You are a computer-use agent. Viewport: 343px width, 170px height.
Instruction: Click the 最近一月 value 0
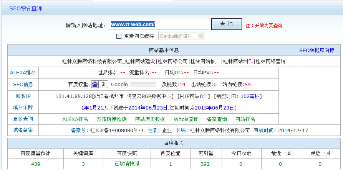(320, 164)
